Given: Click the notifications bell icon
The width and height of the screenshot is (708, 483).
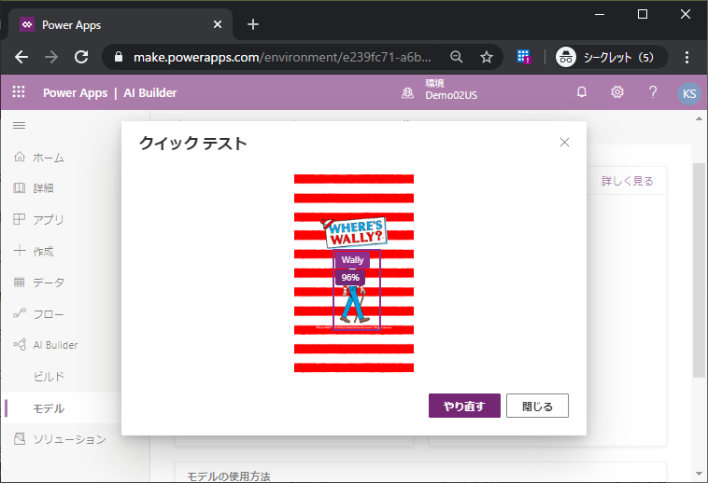Looking at the screenshot, I should tap(582, 92).
